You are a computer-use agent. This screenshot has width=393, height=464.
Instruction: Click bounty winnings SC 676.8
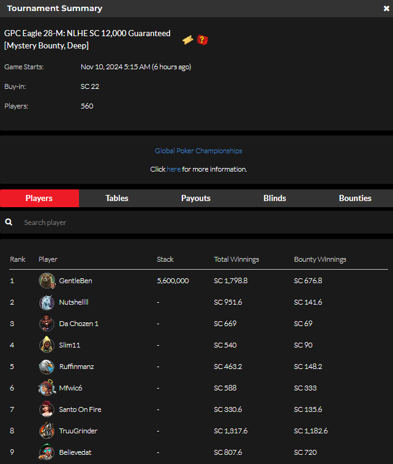tap(308, 281)
